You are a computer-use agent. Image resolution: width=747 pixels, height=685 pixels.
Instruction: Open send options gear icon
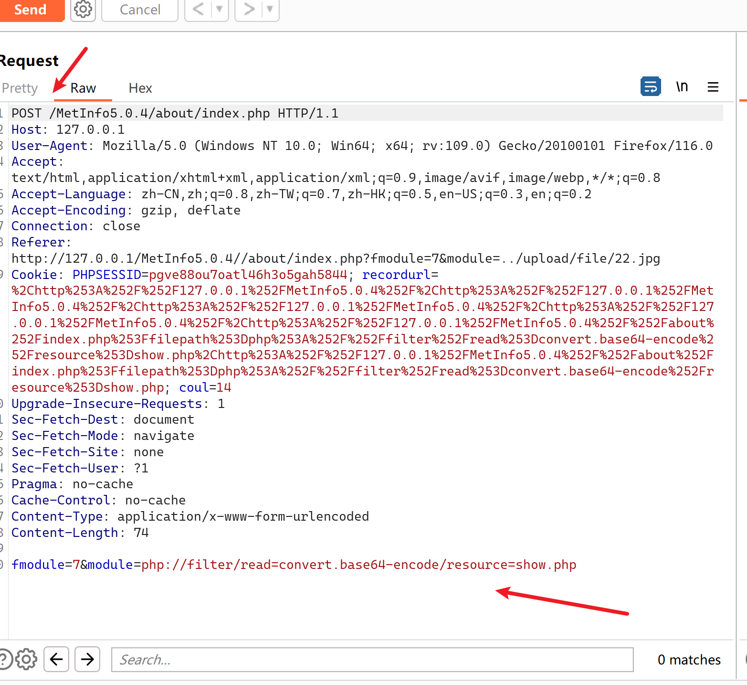83,10
